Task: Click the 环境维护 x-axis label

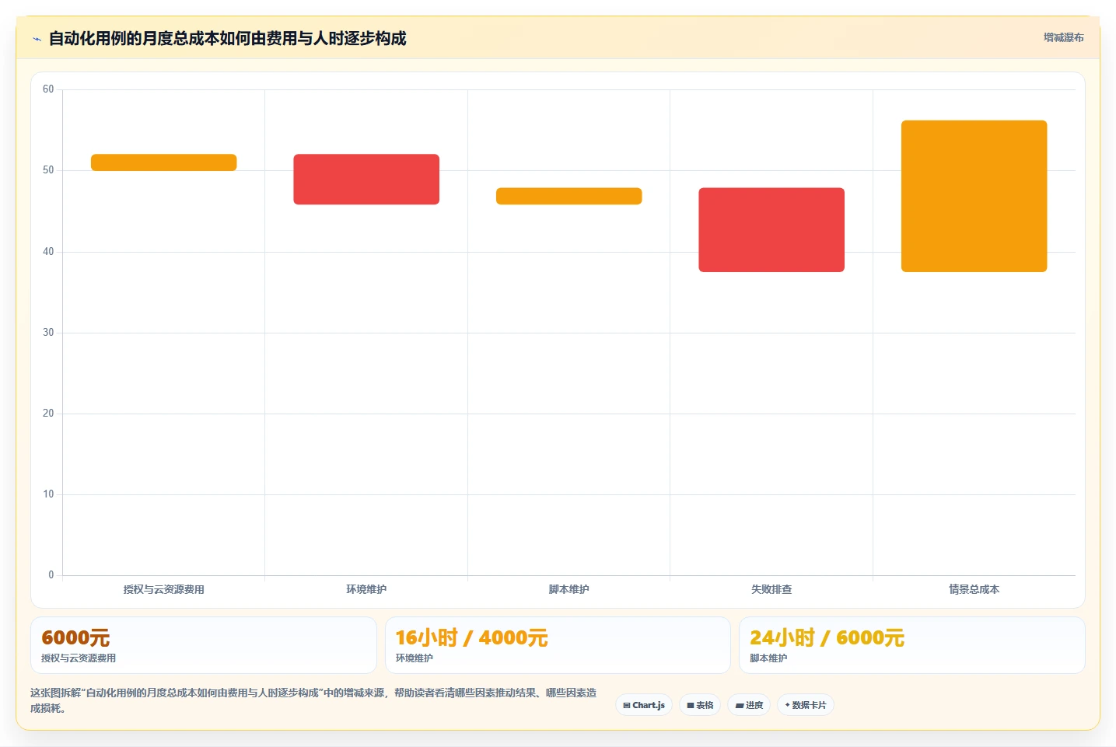Action: tap(366, 589)
